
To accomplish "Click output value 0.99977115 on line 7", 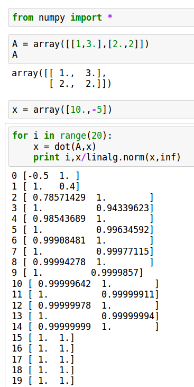I will [123, 251].
